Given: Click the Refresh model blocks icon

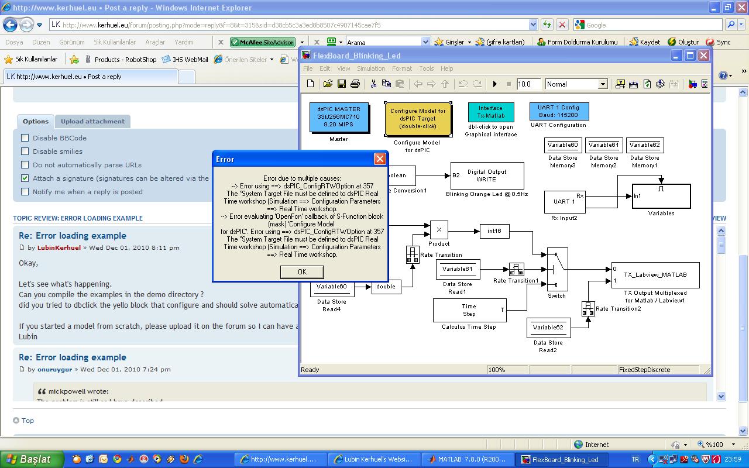Looking at the screenshot, I should coord(647,84).
